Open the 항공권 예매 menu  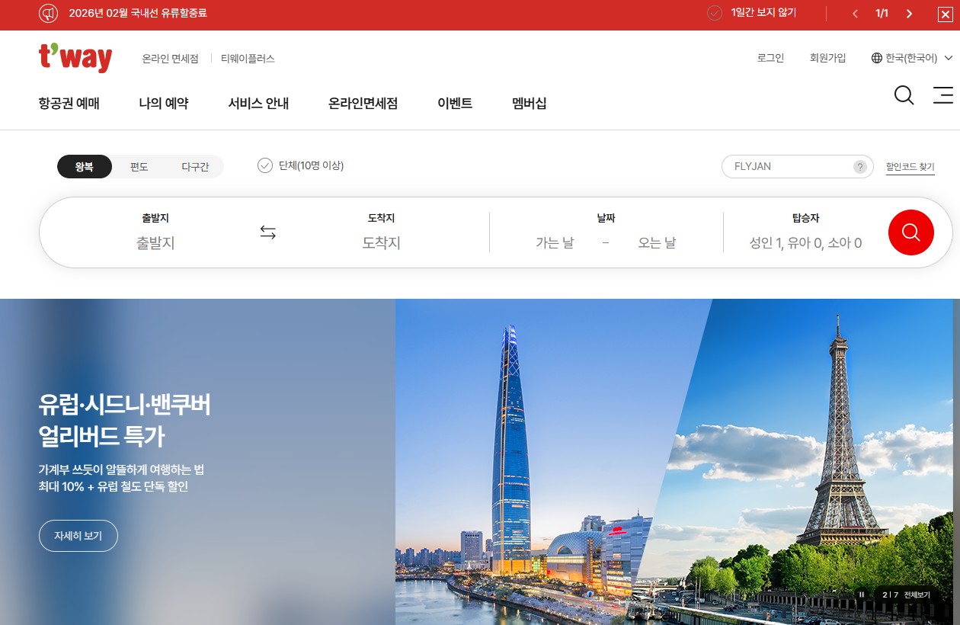pos(69,104)
